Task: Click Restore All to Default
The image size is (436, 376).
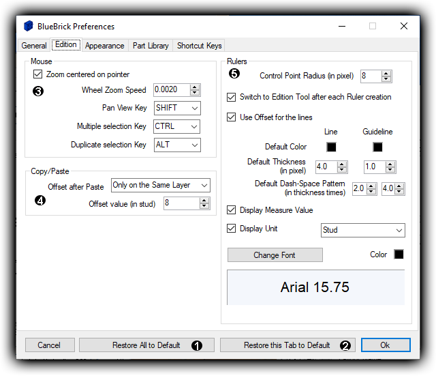Action: pyautogui.click(x=146, y=345)
